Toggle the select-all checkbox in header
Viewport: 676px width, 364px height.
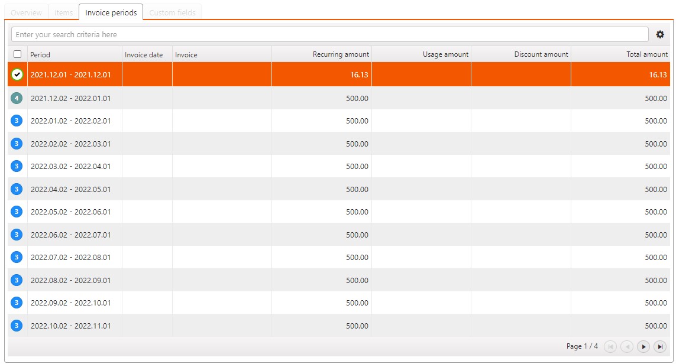[17, 54]
